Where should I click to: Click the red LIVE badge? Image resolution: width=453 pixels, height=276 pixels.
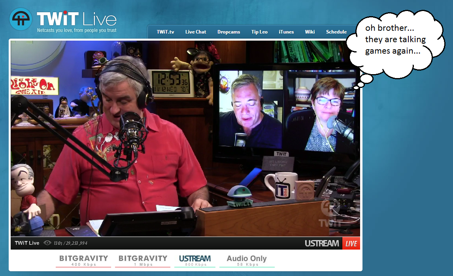351,243
